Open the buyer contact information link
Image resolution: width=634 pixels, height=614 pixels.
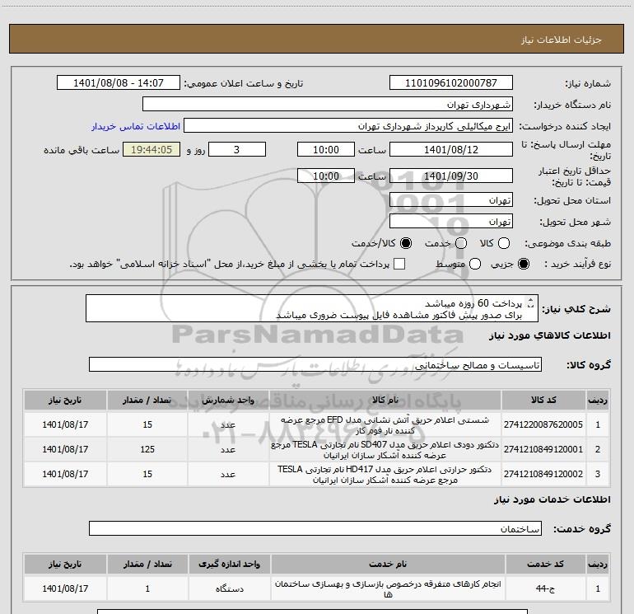tap(136, 126)
